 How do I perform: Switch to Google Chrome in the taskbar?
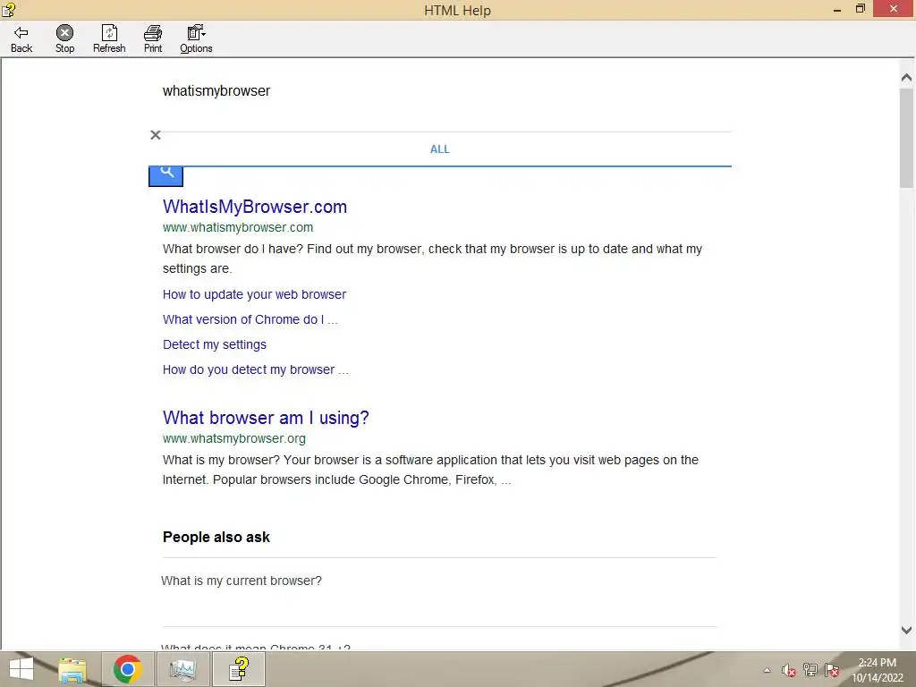pos(128,669)
